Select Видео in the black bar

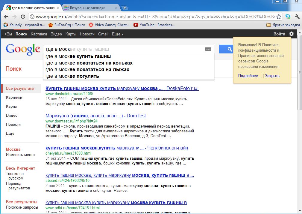[x=56, y=34]
